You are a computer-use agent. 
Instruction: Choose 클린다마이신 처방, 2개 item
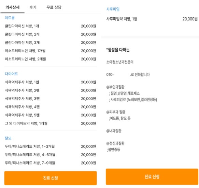51,34
